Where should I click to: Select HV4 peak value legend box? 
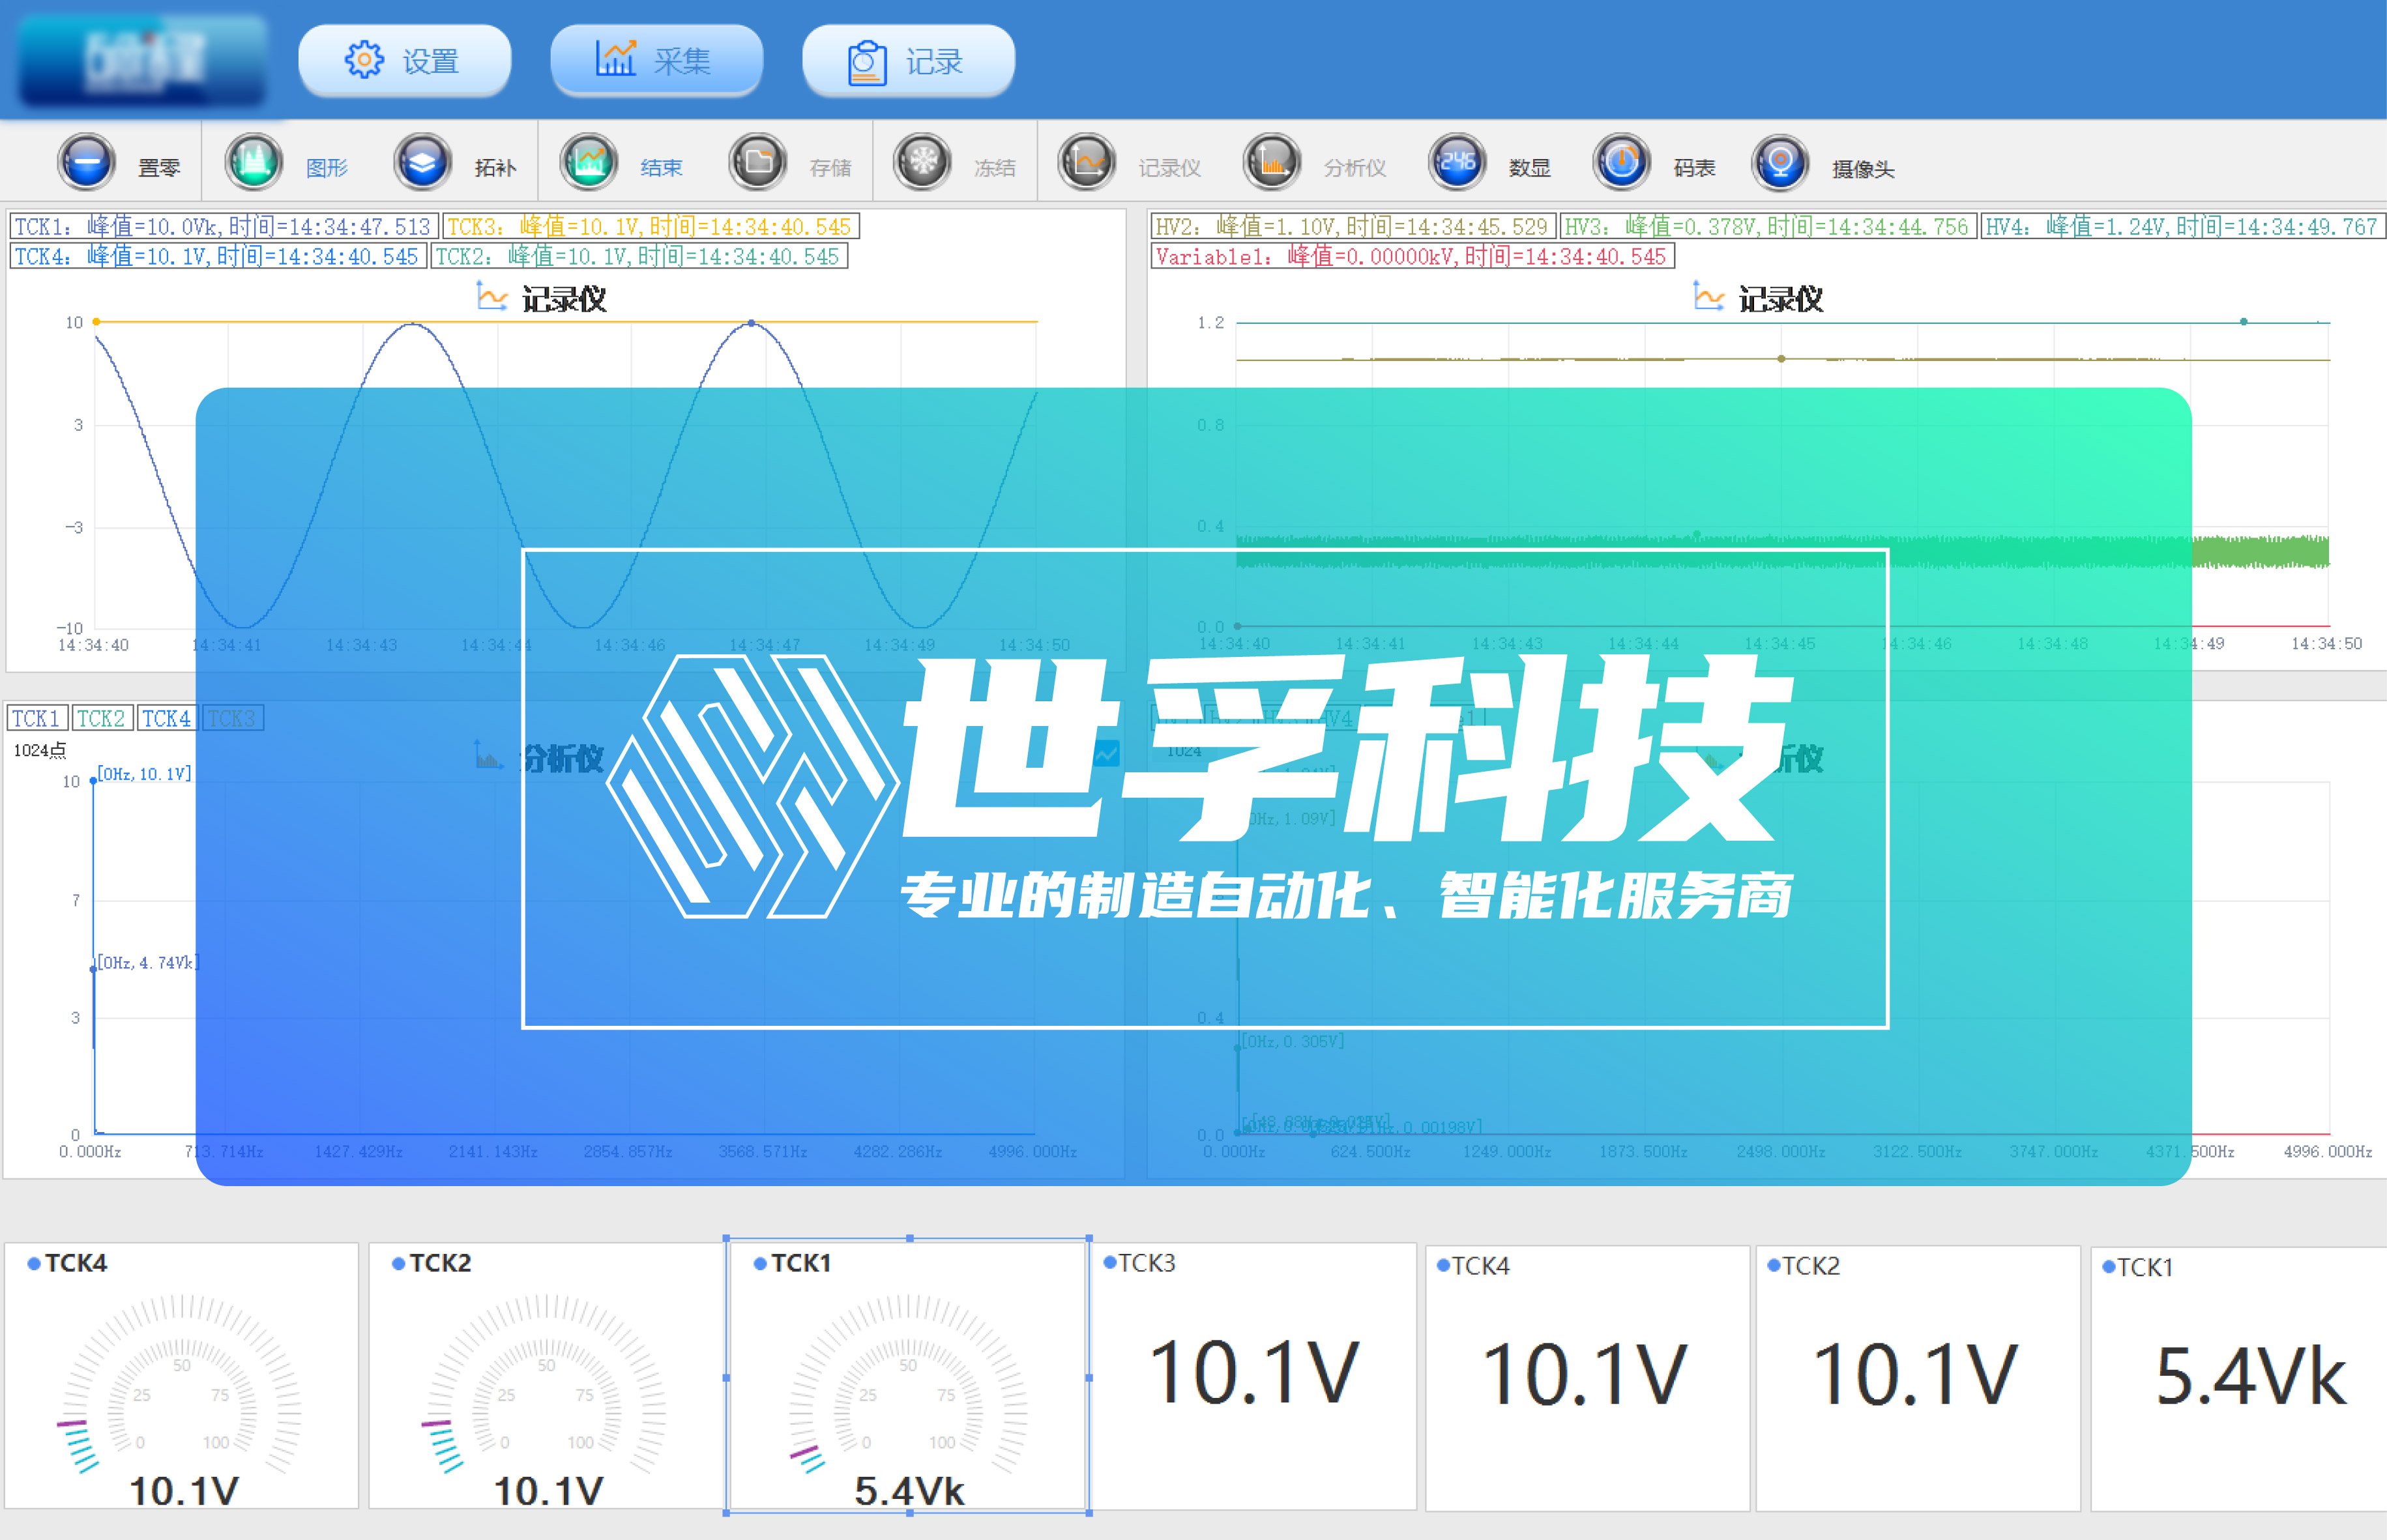[x=2183, y=227]
